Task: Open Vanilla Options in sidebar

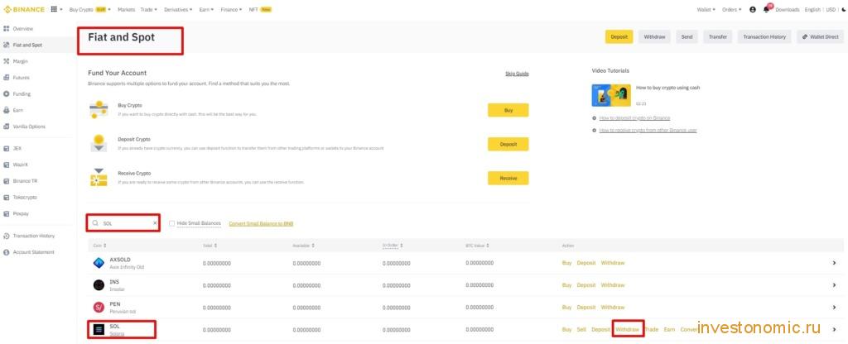Action: point(29,127)
